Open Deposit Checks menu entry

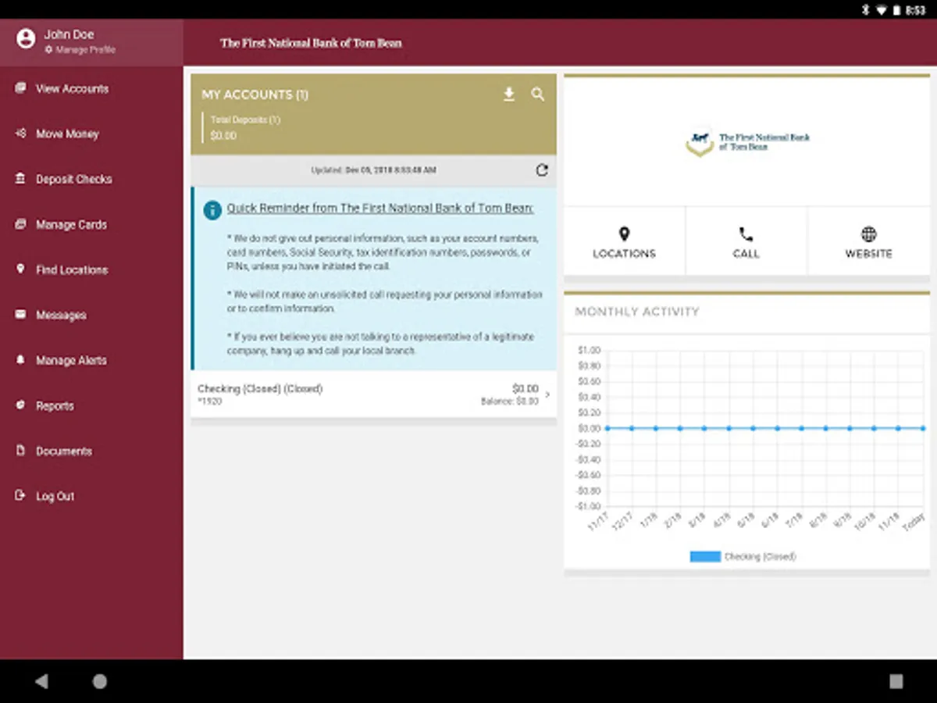click(74, 180)
